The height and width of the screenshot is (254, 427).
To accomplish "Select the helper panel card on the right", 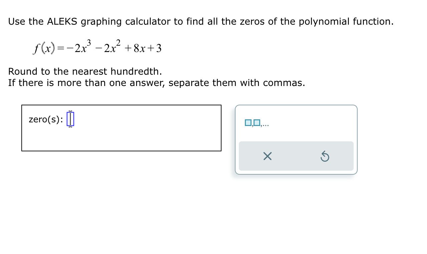I will 296,139.
